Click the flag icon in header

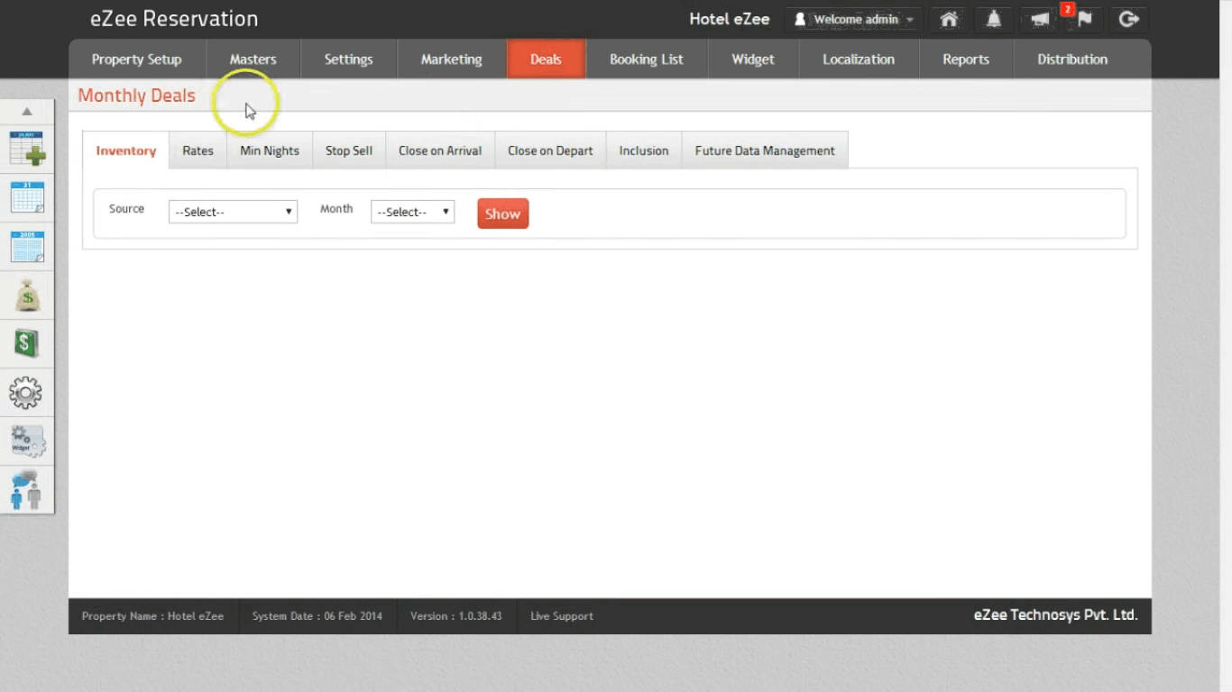pos(1085,19)
